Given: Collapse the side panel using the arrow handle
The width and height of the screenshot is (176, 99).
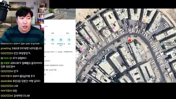Looking at the screenshot, I should click(77, 54).
